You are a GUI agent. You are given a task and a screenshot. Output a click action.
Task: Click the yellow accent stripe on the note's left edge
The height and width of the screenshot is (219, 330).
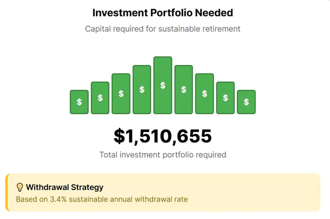tap(7, 193)
